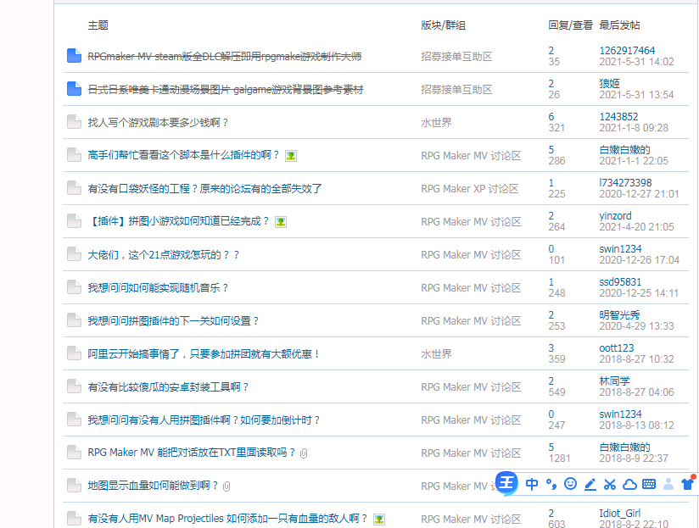Open thread 大佬们，这个21点游戏怎玩的
The width and height of the screenshot is (699, 528).
click(163, 254)
